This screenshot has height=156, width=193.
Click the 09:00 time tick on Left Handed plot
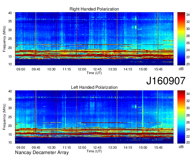click(21, 148)
